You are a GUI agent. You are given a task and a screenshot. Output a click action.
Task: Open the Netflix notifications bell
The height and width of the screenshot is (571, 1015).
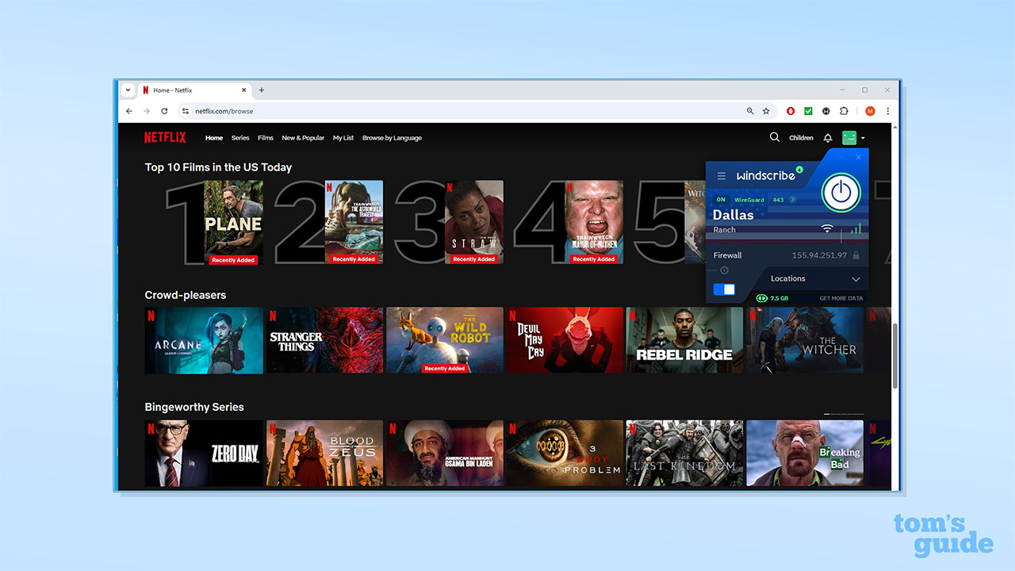coord(828,138)
